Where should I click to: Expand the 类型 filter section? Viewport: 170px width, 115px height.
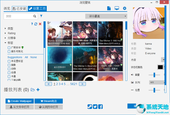tap(5, 28)
